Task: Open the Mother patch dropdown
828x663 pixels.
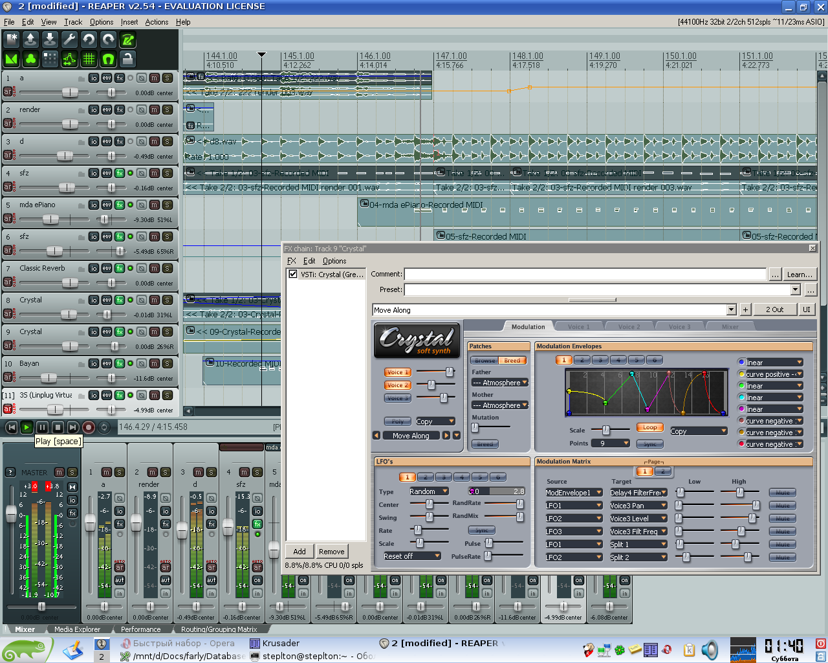Action: point(500,405)
